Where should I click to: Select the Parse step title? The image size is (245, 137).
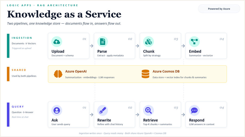click(102, 51)
